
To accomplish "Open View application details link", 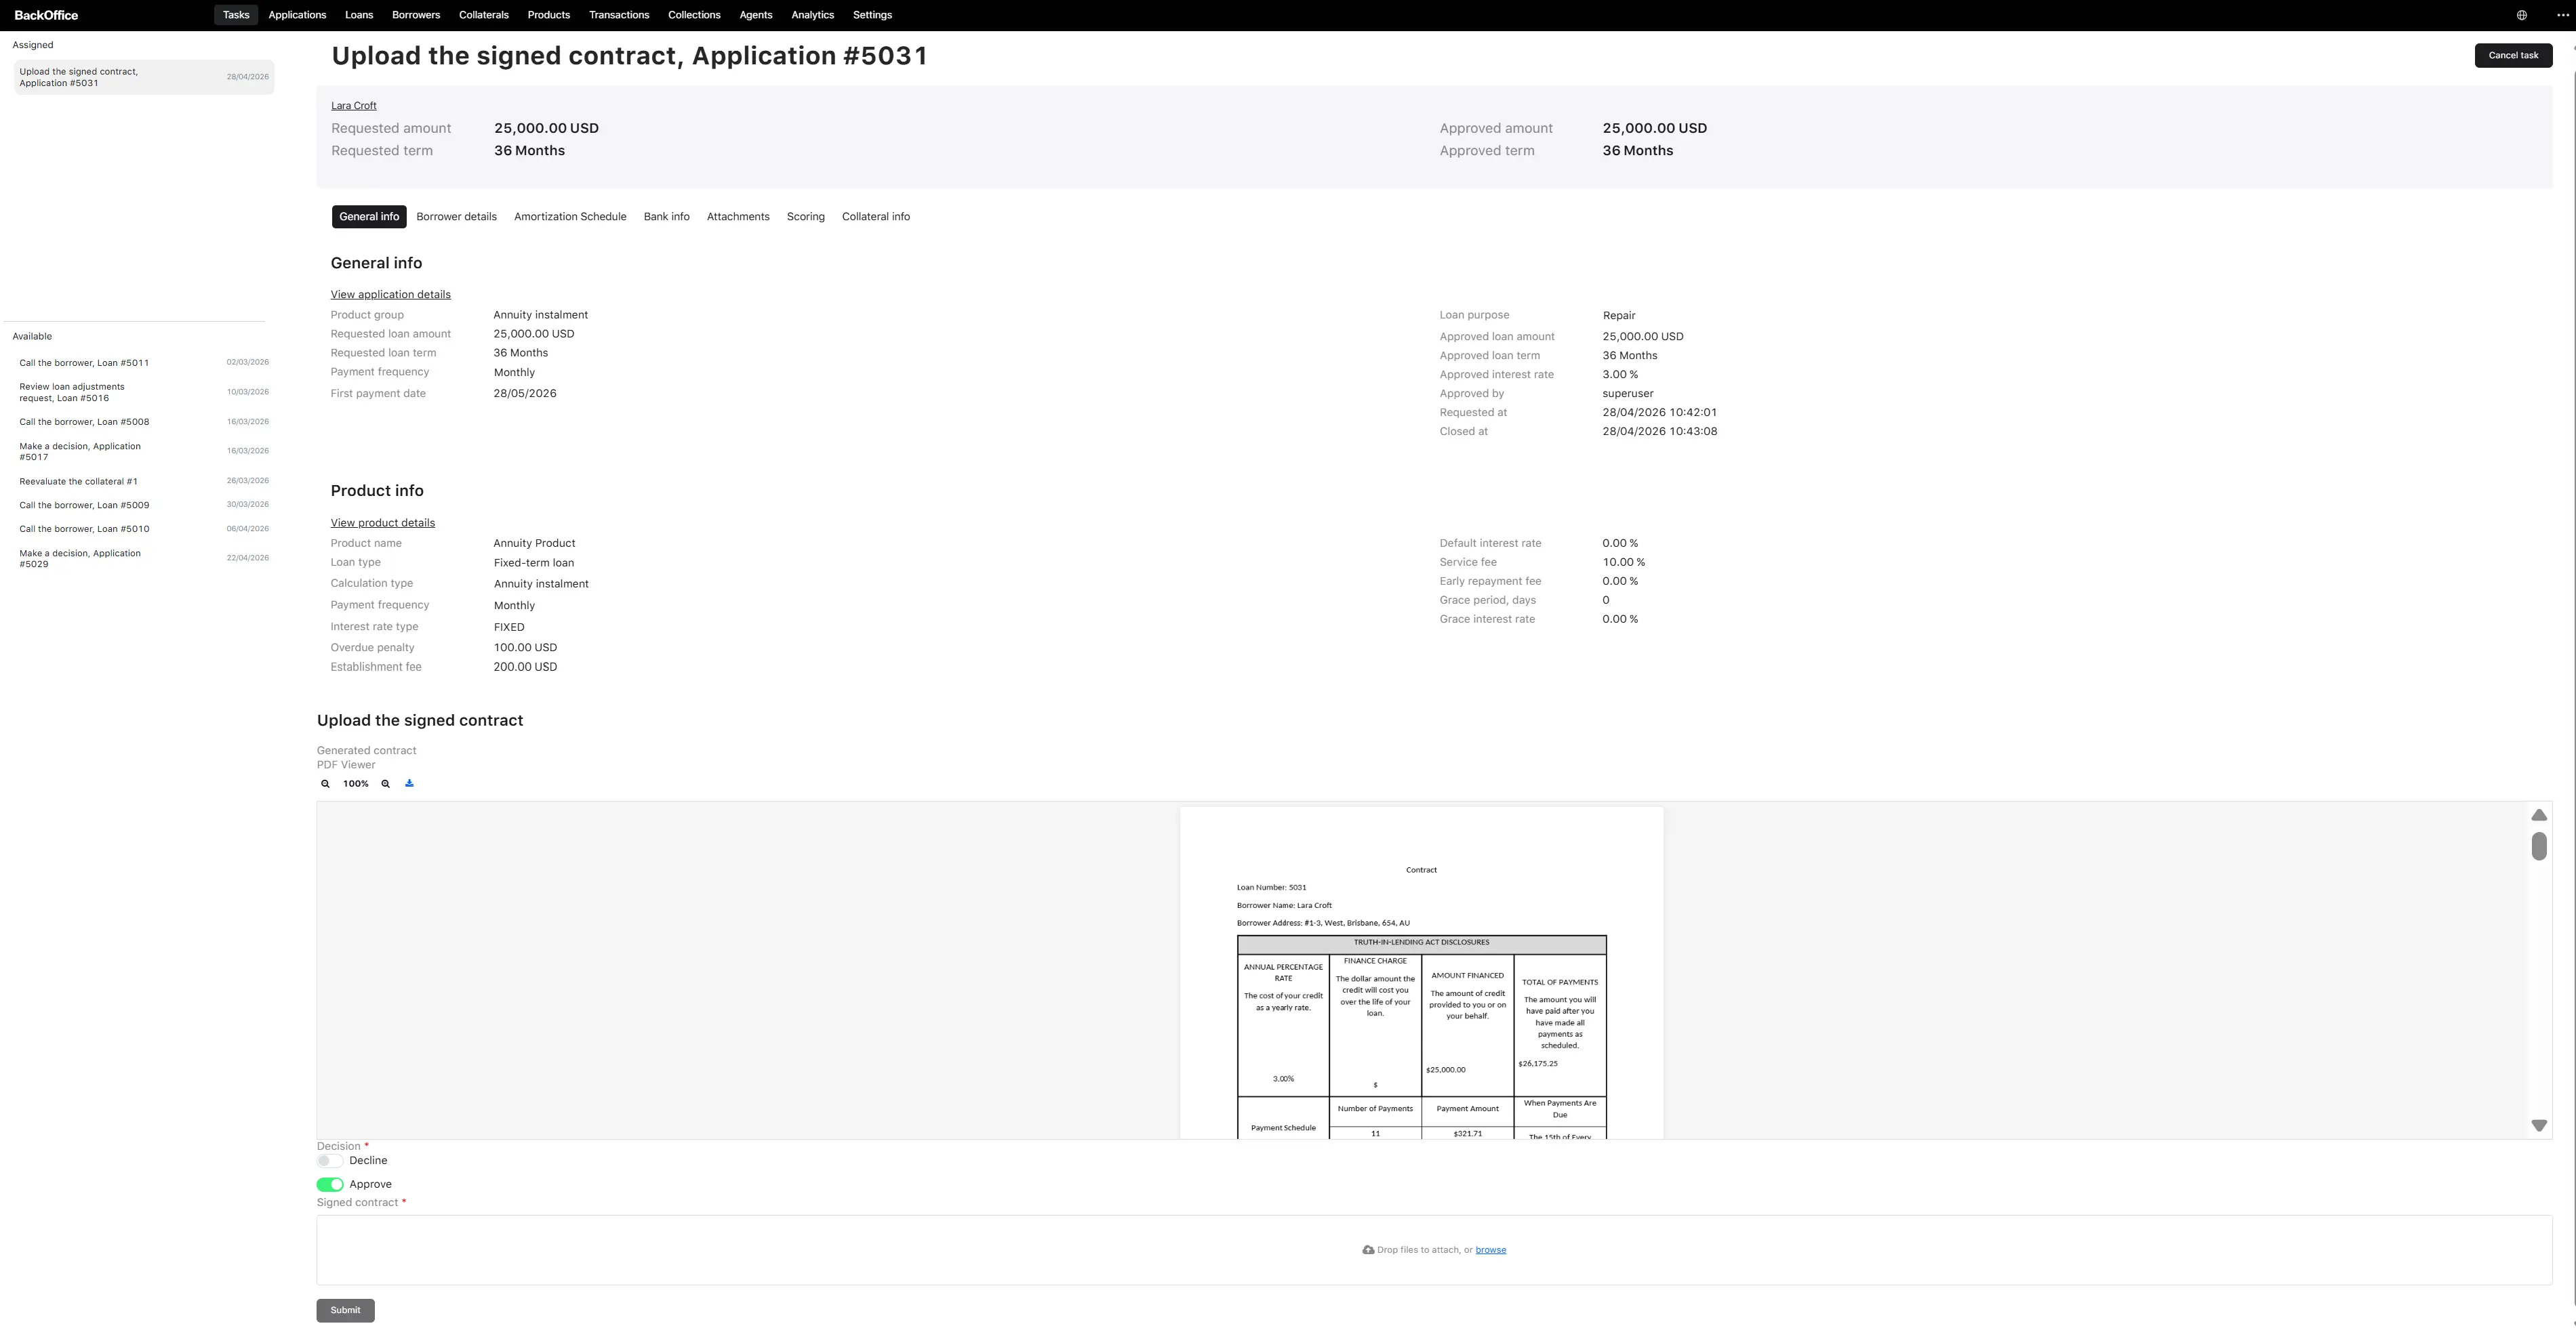I will point(391,295).
